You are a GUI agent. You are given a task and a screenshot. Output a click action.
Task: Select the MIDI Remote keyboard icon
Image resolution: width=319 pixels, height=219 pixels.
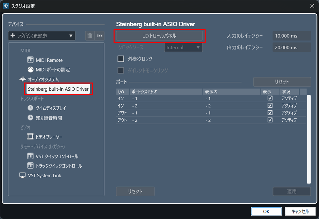point(30,60)
